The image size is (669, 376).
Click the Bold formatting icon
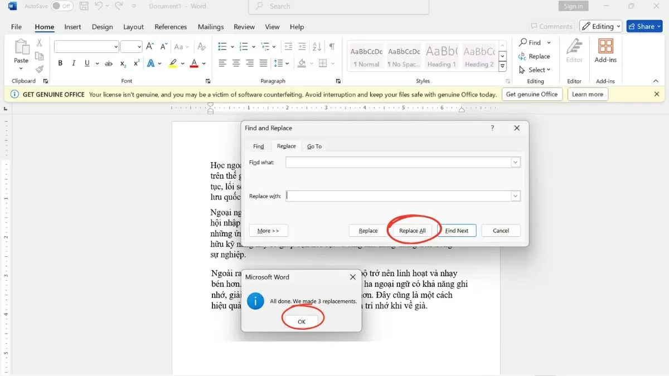(60, 64)
